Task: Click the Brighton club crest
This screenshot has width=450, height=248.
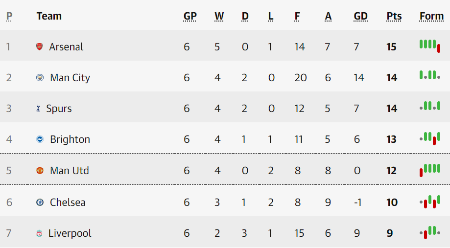Action: point(40,139)
